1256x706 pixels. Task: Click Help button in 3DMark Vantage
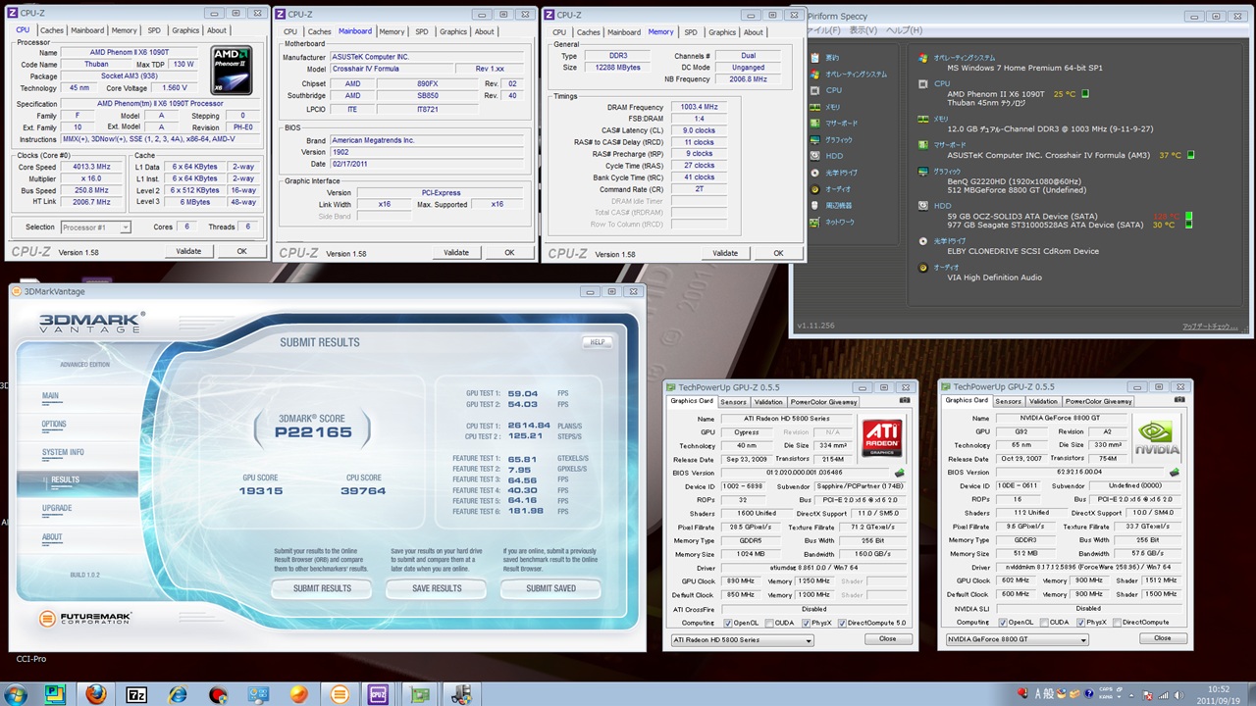pyautogui.click(x=597, y=342)
